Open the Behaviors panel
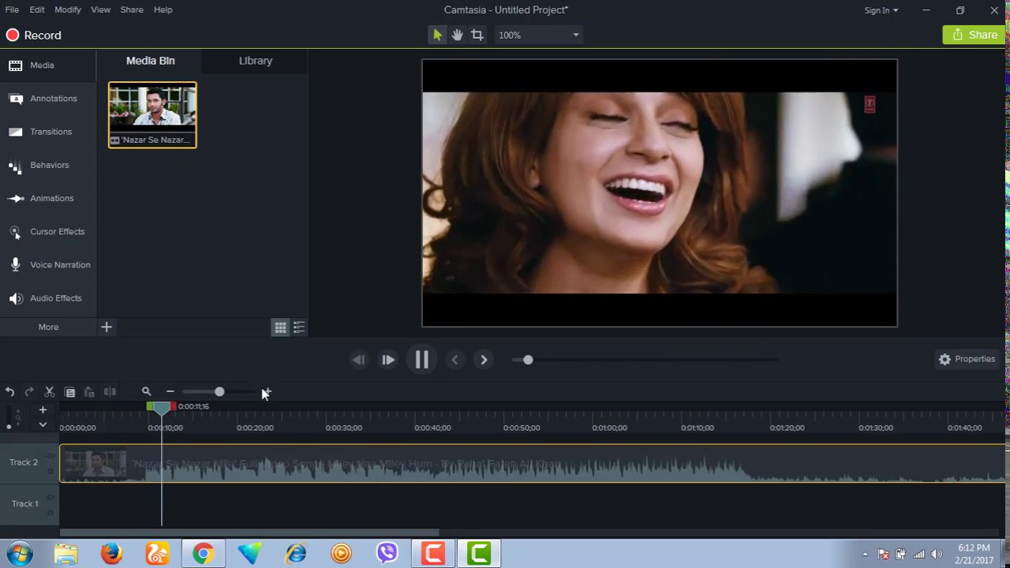Image resolution: width=1010 pixels, height=568 pixels. pyautogui.click(x=48, y=165)
